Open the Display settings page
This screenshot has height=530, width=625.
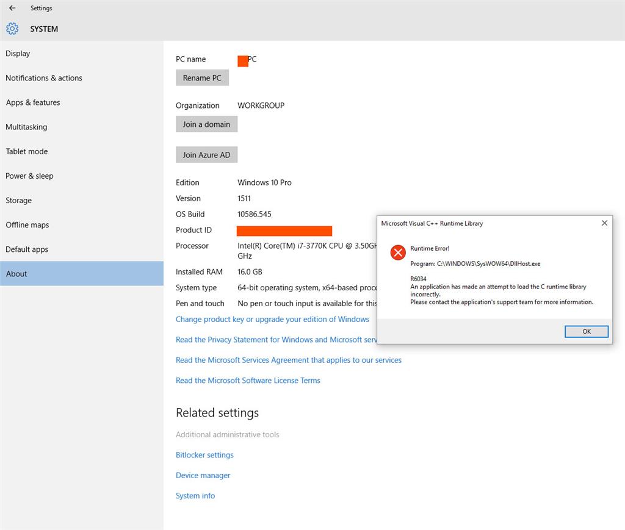point(82,53)
